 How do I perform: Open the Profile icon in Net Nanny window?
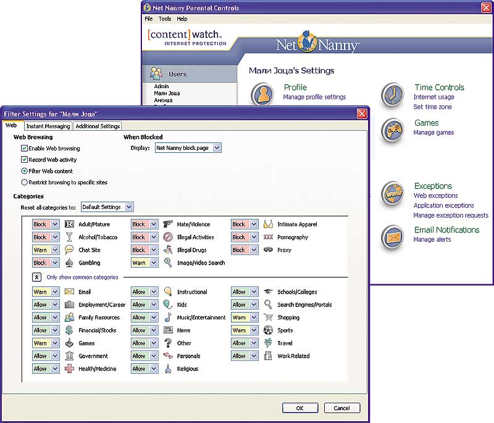pos(262,94)
